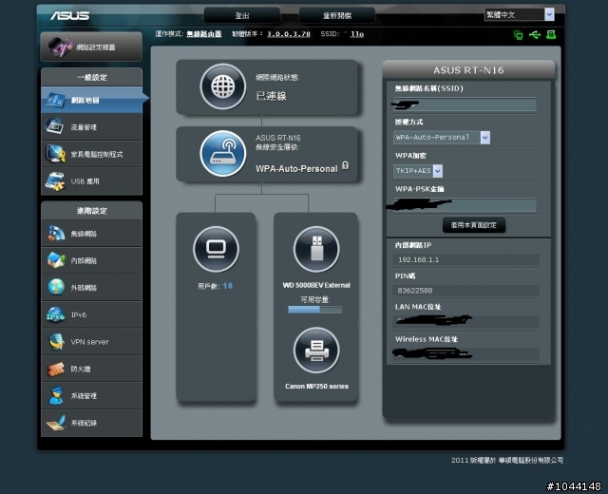
Task: Click the ASUS logo
Action: [x=69, y=15]
